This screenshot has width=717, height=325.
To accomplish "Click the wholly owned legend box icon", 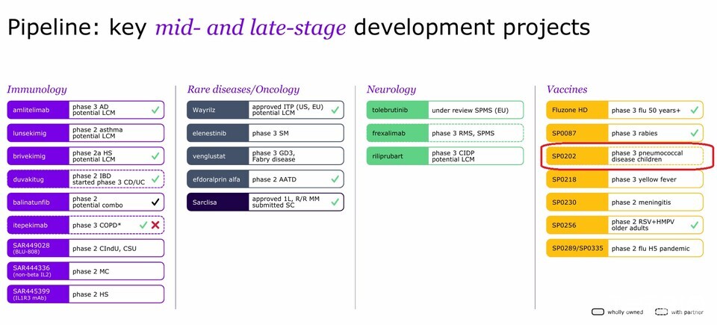I will [x=597, y=312].
